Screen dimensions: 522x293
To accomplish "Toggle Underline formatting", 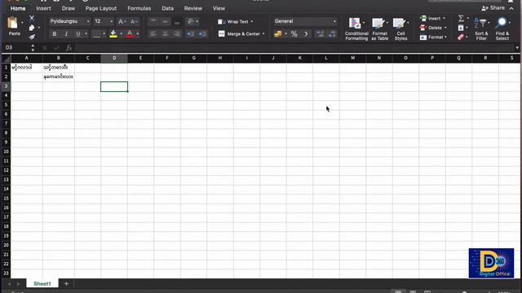I will point(78,34).
